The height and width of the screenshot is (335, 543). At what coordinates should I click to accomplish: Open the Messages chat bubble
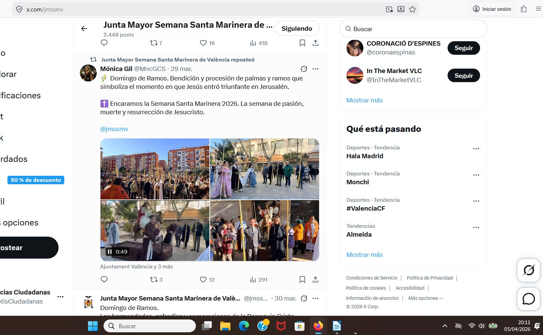pos(528,299)
